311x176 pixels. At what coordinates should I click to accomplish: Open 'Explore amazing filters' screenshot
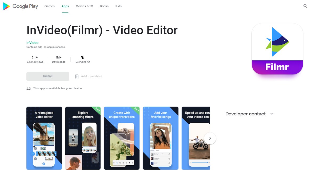pyautogui.click(x=83, y=138)
